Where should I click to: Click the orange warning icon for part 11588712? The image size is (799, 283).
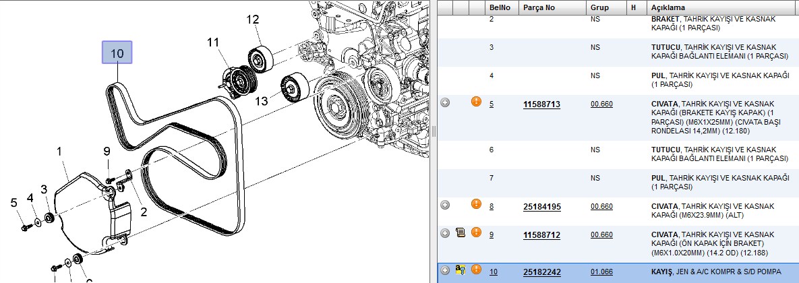pyautogui.click(x=477, y=232)
